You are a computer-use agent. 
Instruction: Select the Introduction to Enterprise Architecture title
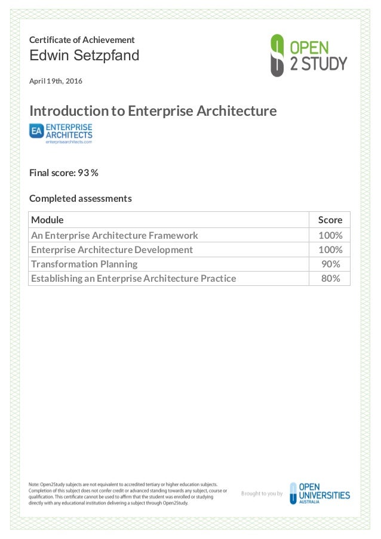[153, 110]
